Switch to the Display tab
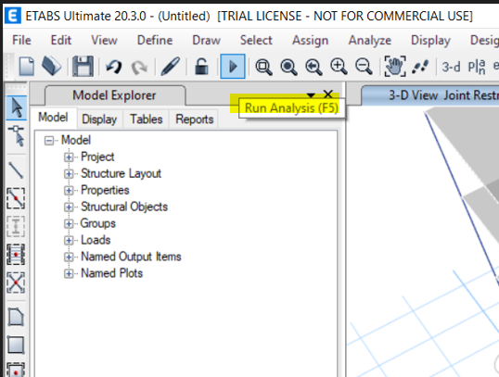The image size is (499, 377). pyautogui.click(x=99, y=119)
